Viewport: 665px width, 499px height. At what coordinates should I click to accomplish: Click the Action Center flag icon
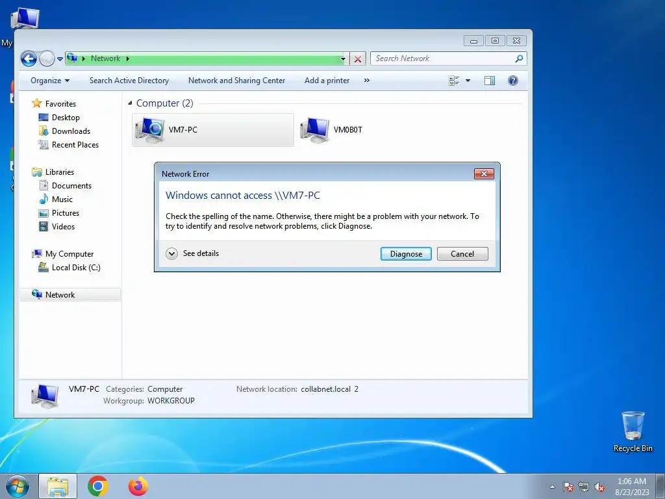pyautogui.click(x=568, y=487)
